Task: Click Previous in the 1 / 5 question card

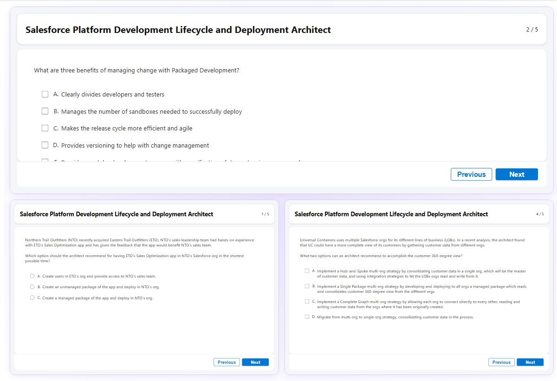Action: (227, 362)
